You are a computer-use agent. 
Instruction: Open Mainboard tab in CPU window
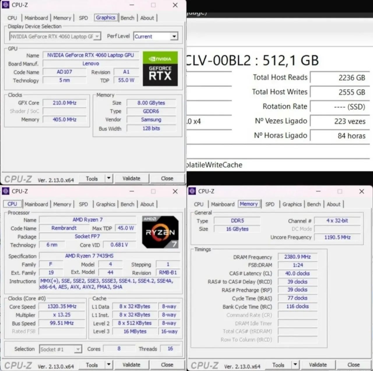36,204
